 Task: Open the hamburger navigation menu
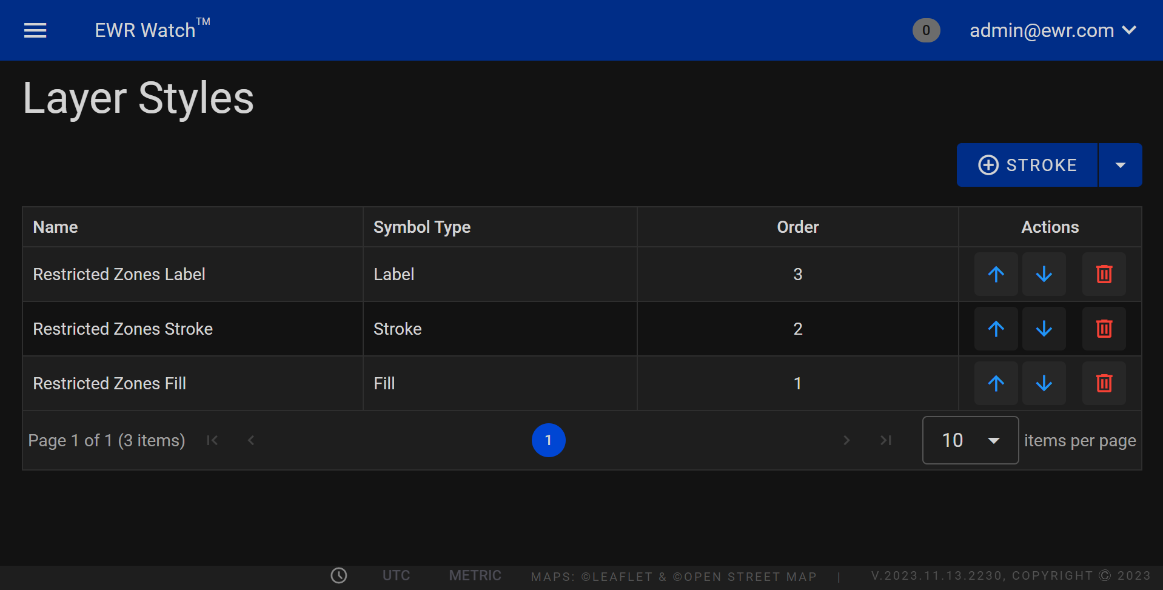[35, 30]
